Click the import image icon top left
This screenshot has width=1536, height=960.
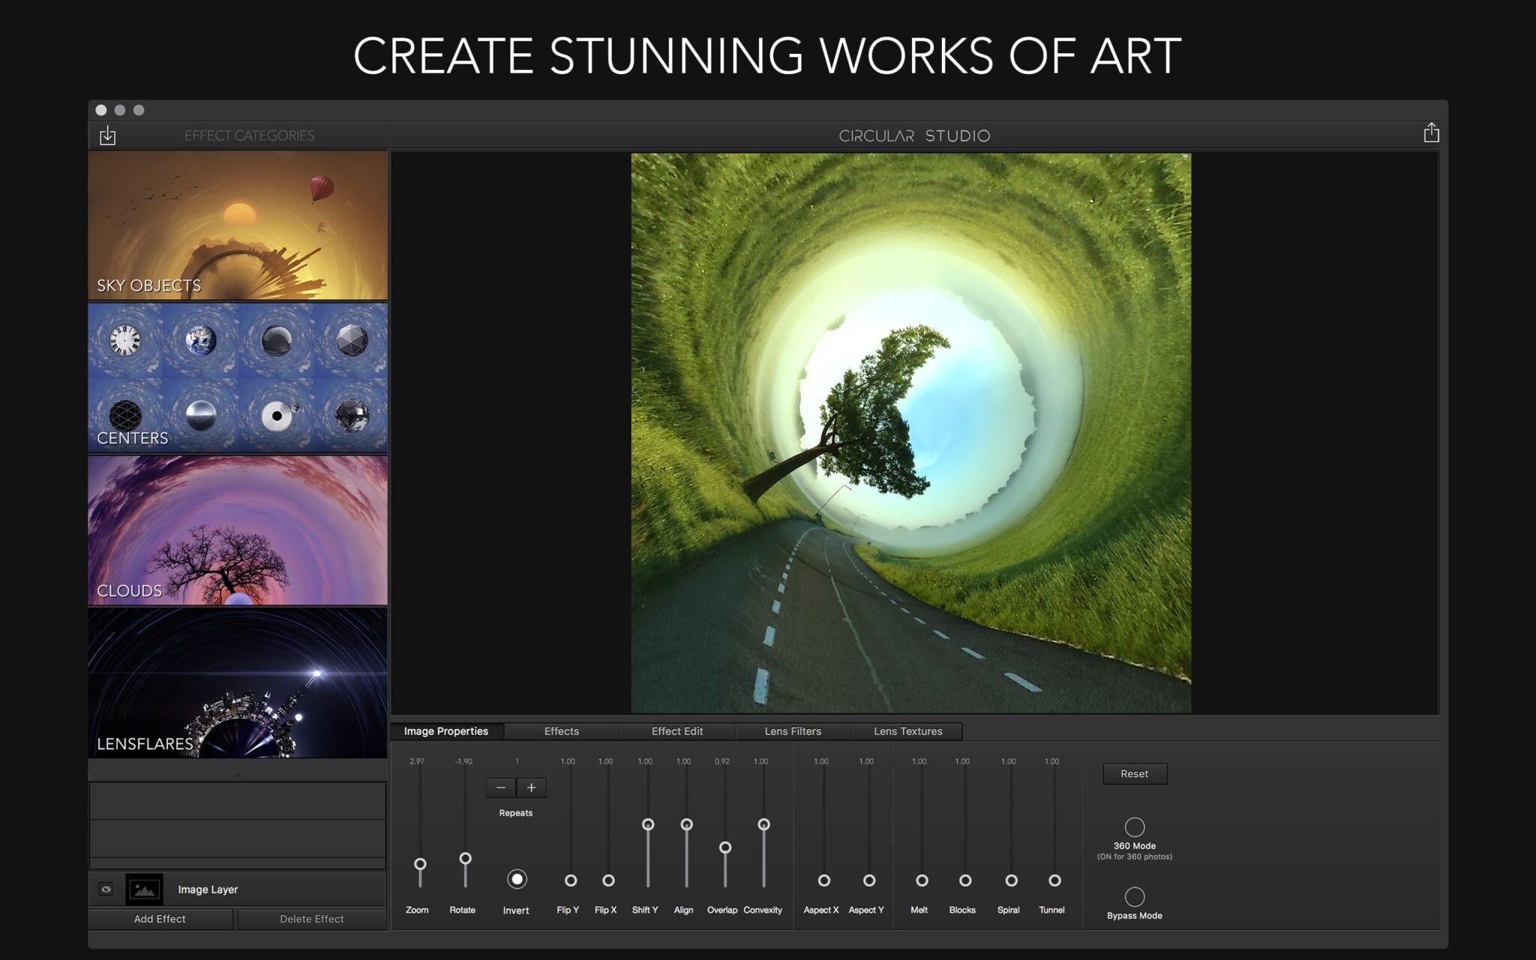pos(109,135)
